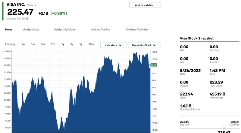The width and height of the screenshot is (241, 133).
Task: Click the 223.94 Open value
Action: click(x=186, y=94)
